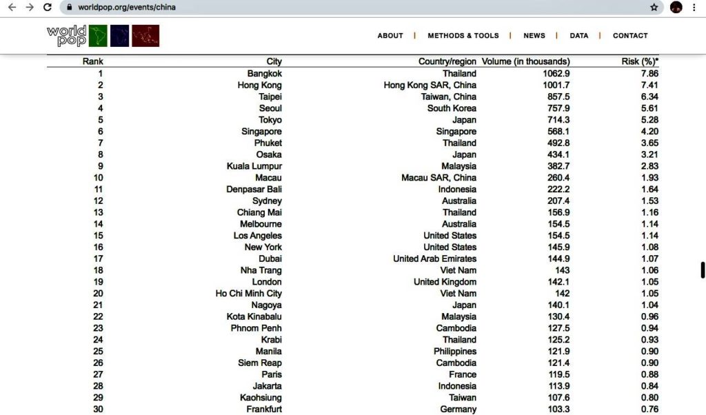Screen dimensions: 706x415
Task: Click the United Kingdom country cell
Action: (x=445, y=282)
